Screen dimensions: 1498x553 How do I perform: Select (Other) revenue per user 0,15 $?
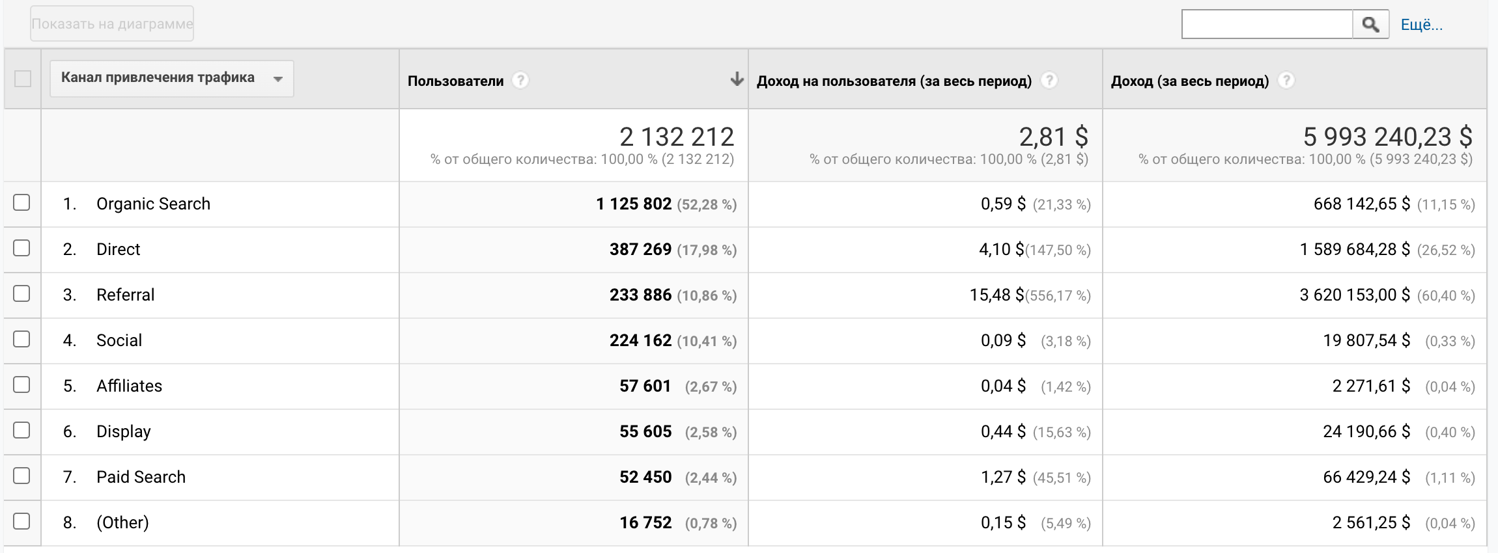1004,522
